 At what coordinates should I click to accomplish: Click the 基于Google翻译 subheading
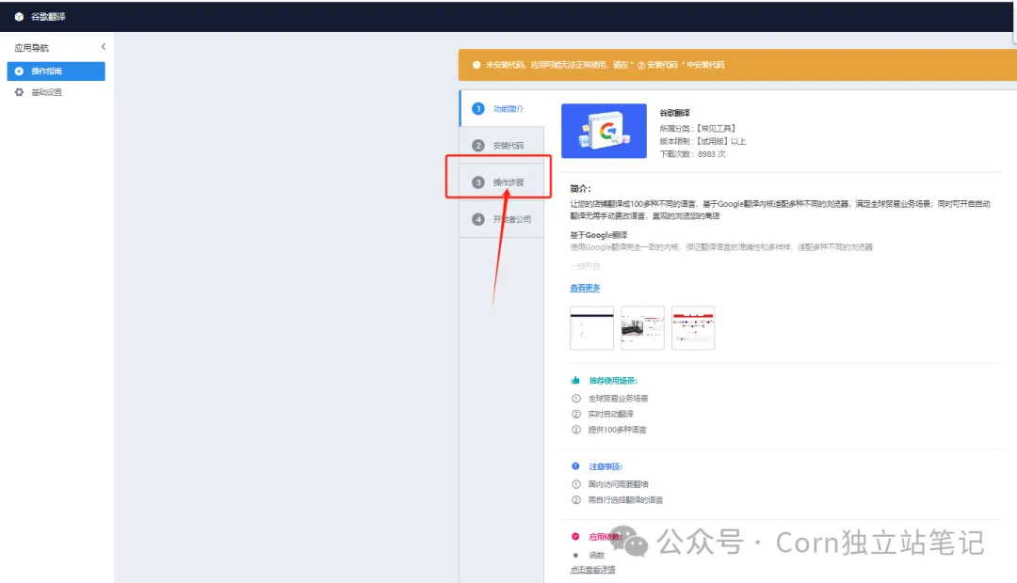click(599, 235)
